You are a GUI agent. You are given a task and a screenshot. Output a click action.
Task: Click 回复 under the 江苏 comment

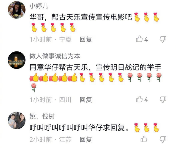pos(86,139)
